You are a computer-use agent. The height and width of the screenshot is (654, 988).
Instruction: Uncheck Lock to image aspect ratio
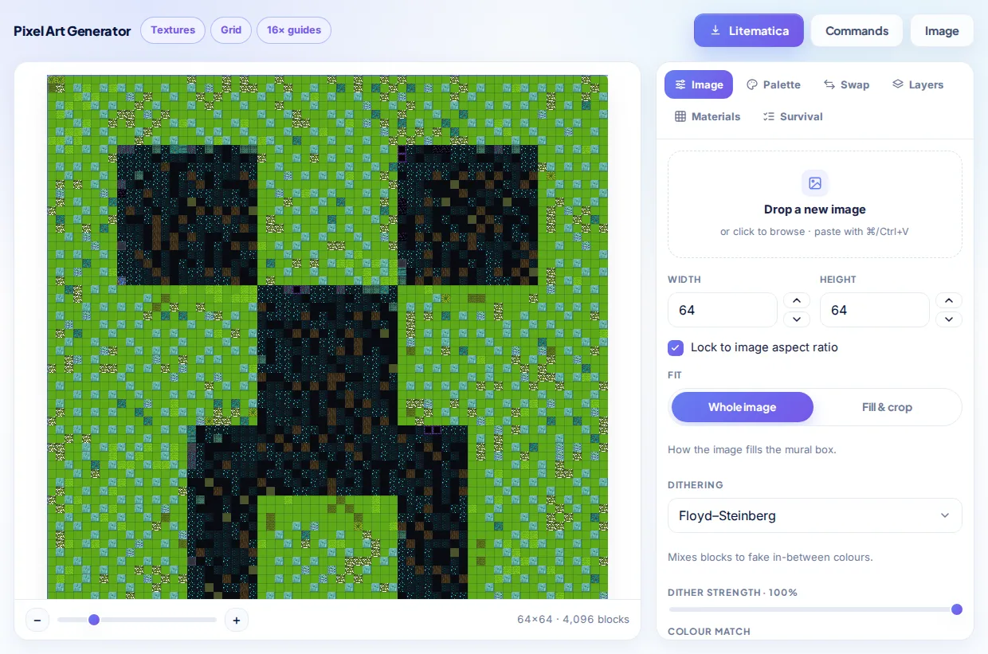[x=676, y=347]
